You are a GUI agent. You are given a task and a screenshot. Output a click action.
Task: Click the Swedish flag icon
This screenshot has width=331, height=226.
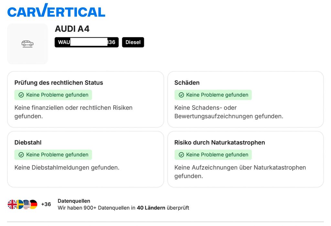click(20, 204)
